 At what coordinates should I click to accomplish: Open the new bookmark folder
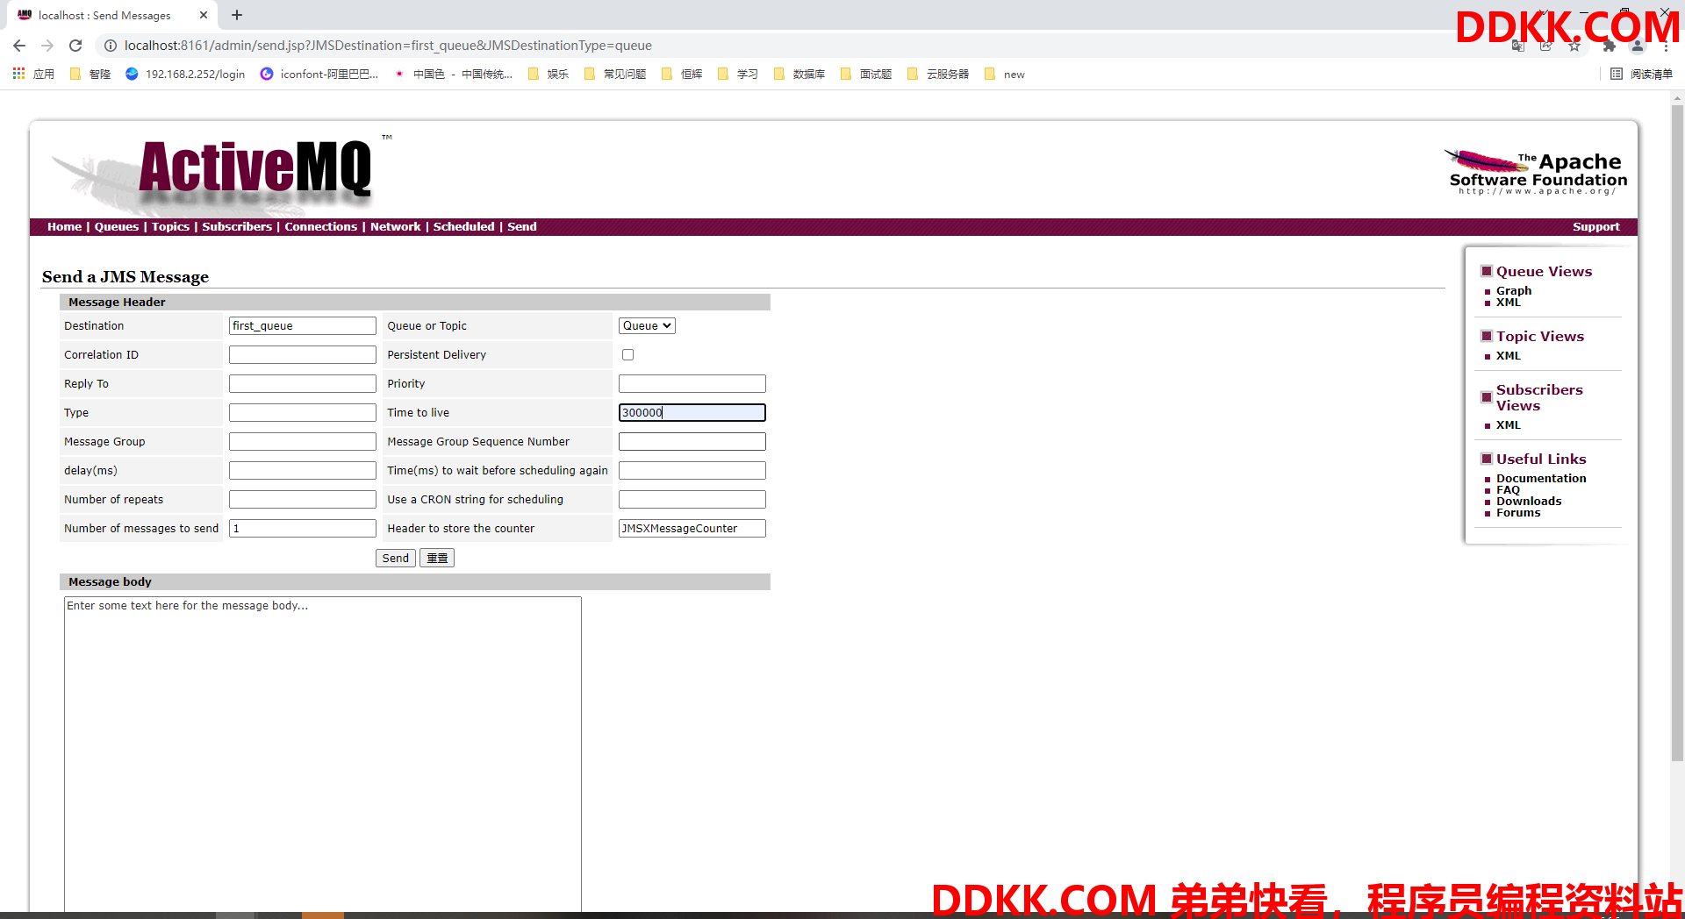[1005, 74]
